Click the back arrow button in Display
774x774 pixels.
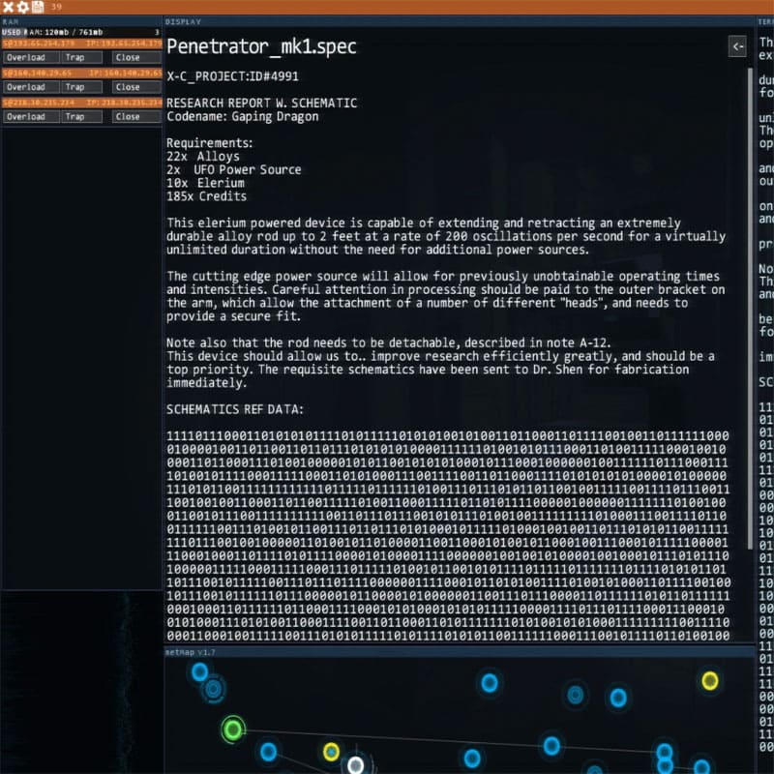coord(737,45)
